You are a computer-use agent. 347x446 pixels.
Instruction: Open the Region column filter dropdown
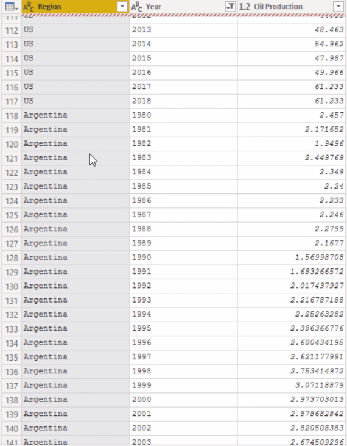(x=122, y=6)
